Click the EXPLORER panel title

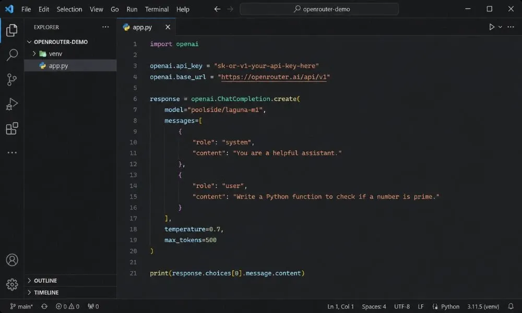(46, 27)
